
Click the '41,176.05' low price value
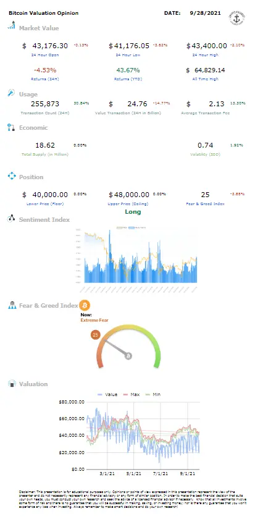click(x=131, y=46)
